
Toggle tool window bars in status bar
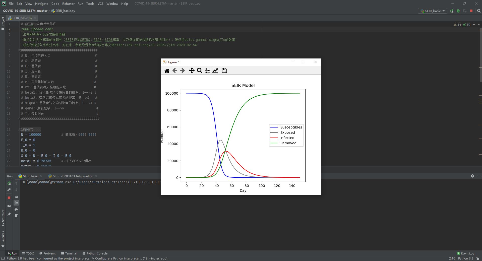(x=3, y=258)
